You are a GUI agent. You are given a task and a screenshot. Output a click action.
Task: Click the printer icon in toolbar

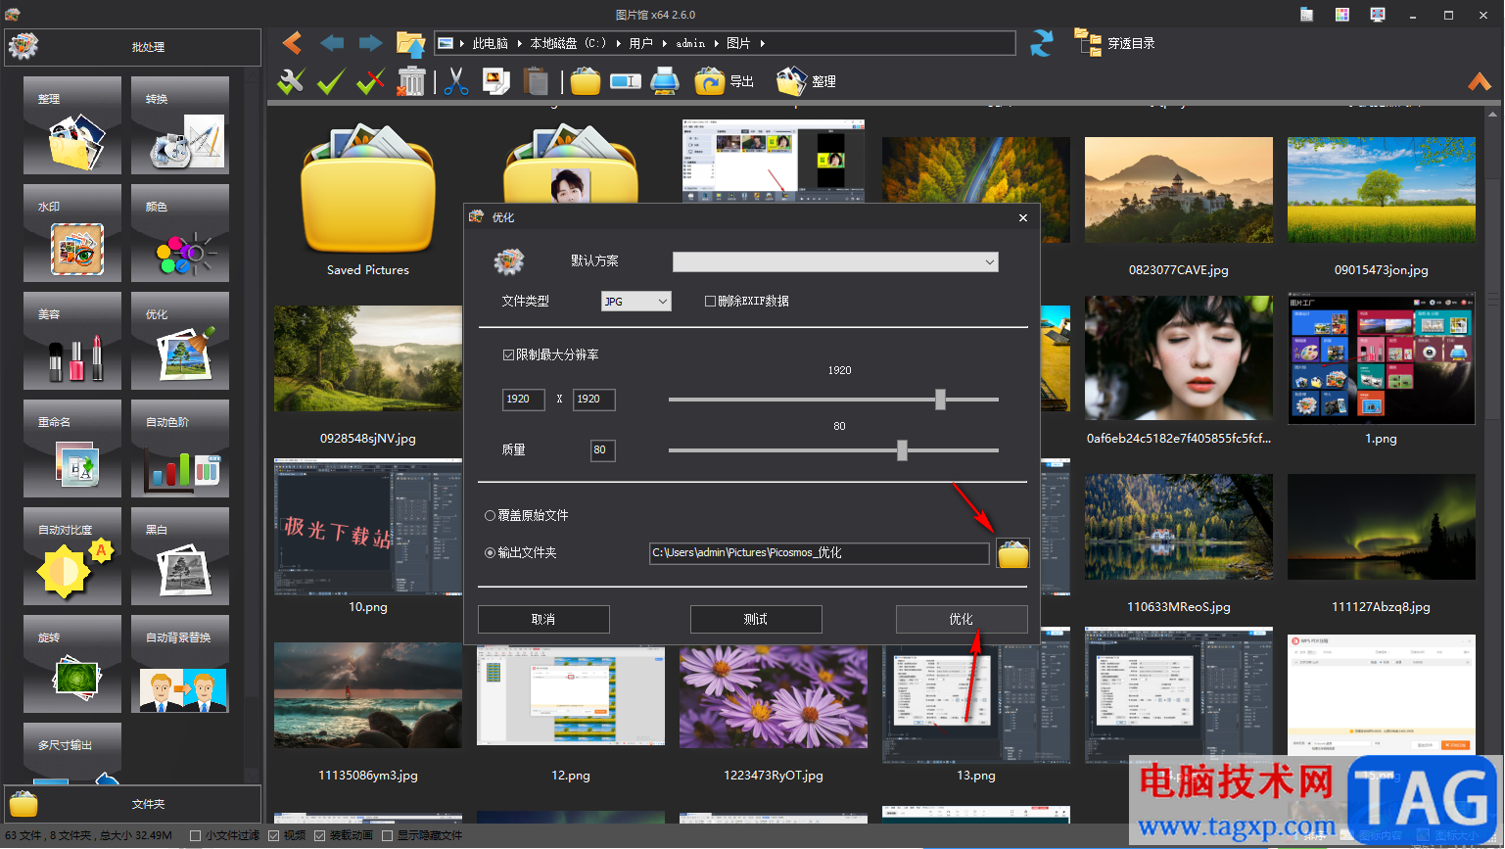pyautogui.click(x=665, y=82)
